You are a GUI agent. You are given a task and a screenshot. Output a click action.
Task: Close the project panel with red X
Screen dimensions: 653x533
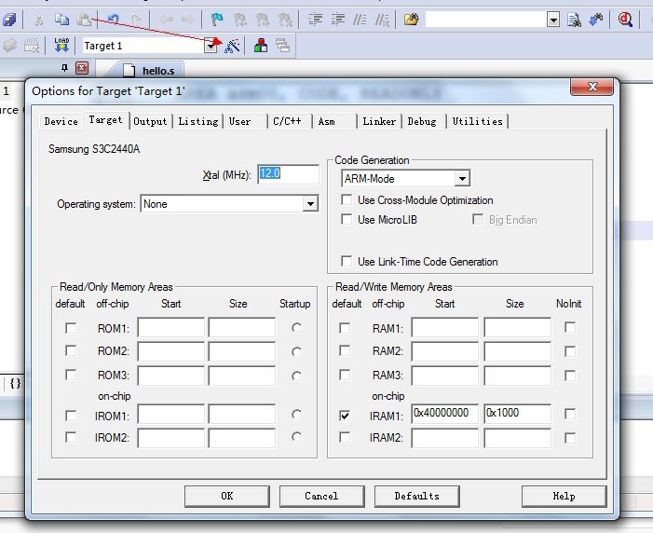(82, 68)
